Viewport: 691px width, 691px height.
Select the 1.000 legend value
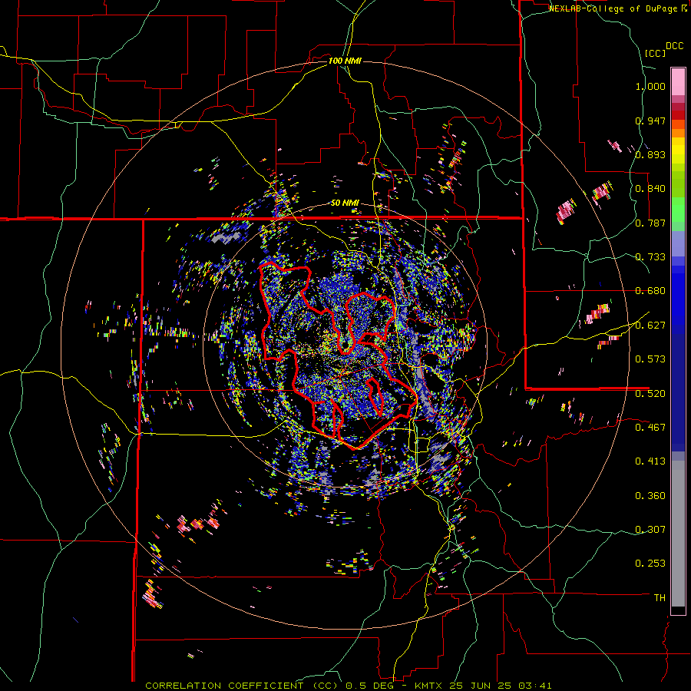(650, 86)
